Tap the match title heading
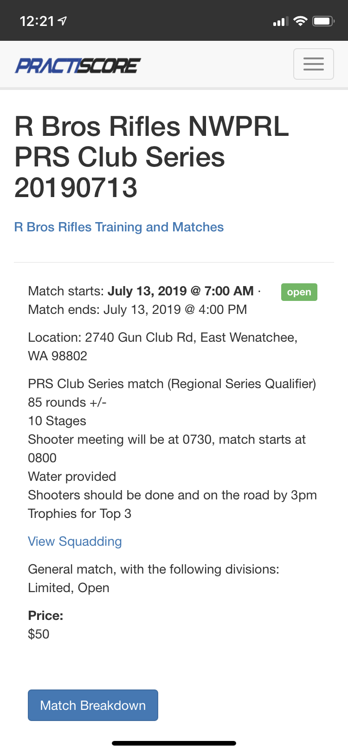 [152, 157]
